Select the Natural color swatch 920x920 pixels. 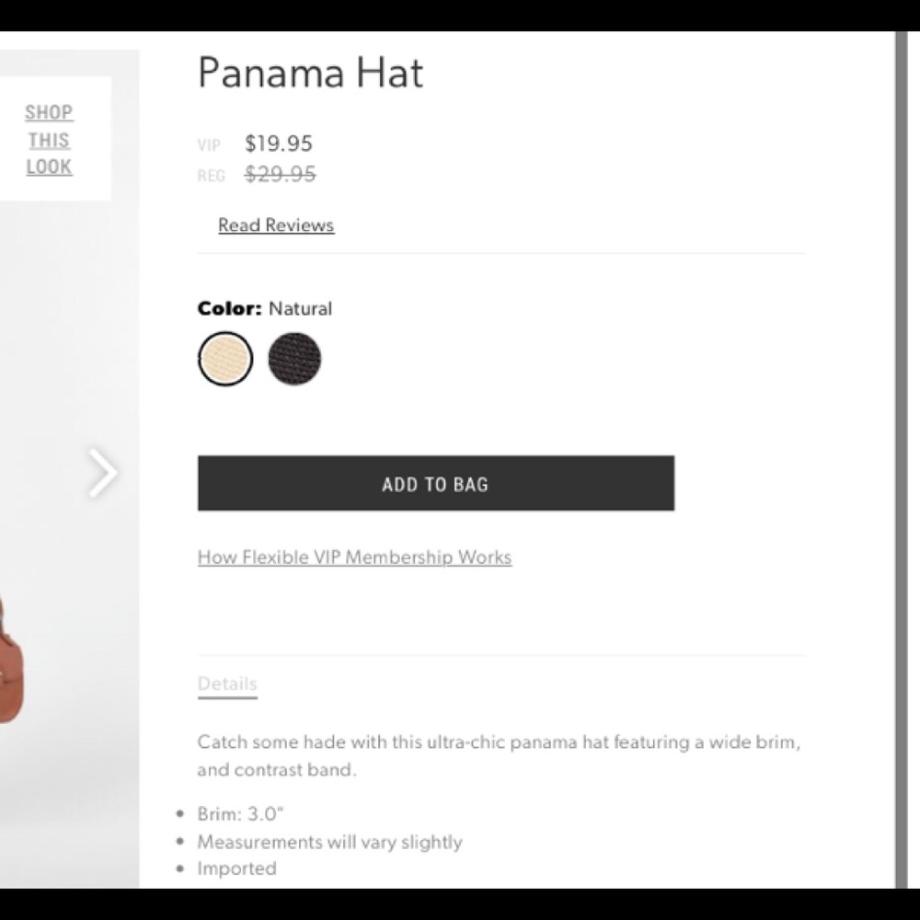click(224, 357)
